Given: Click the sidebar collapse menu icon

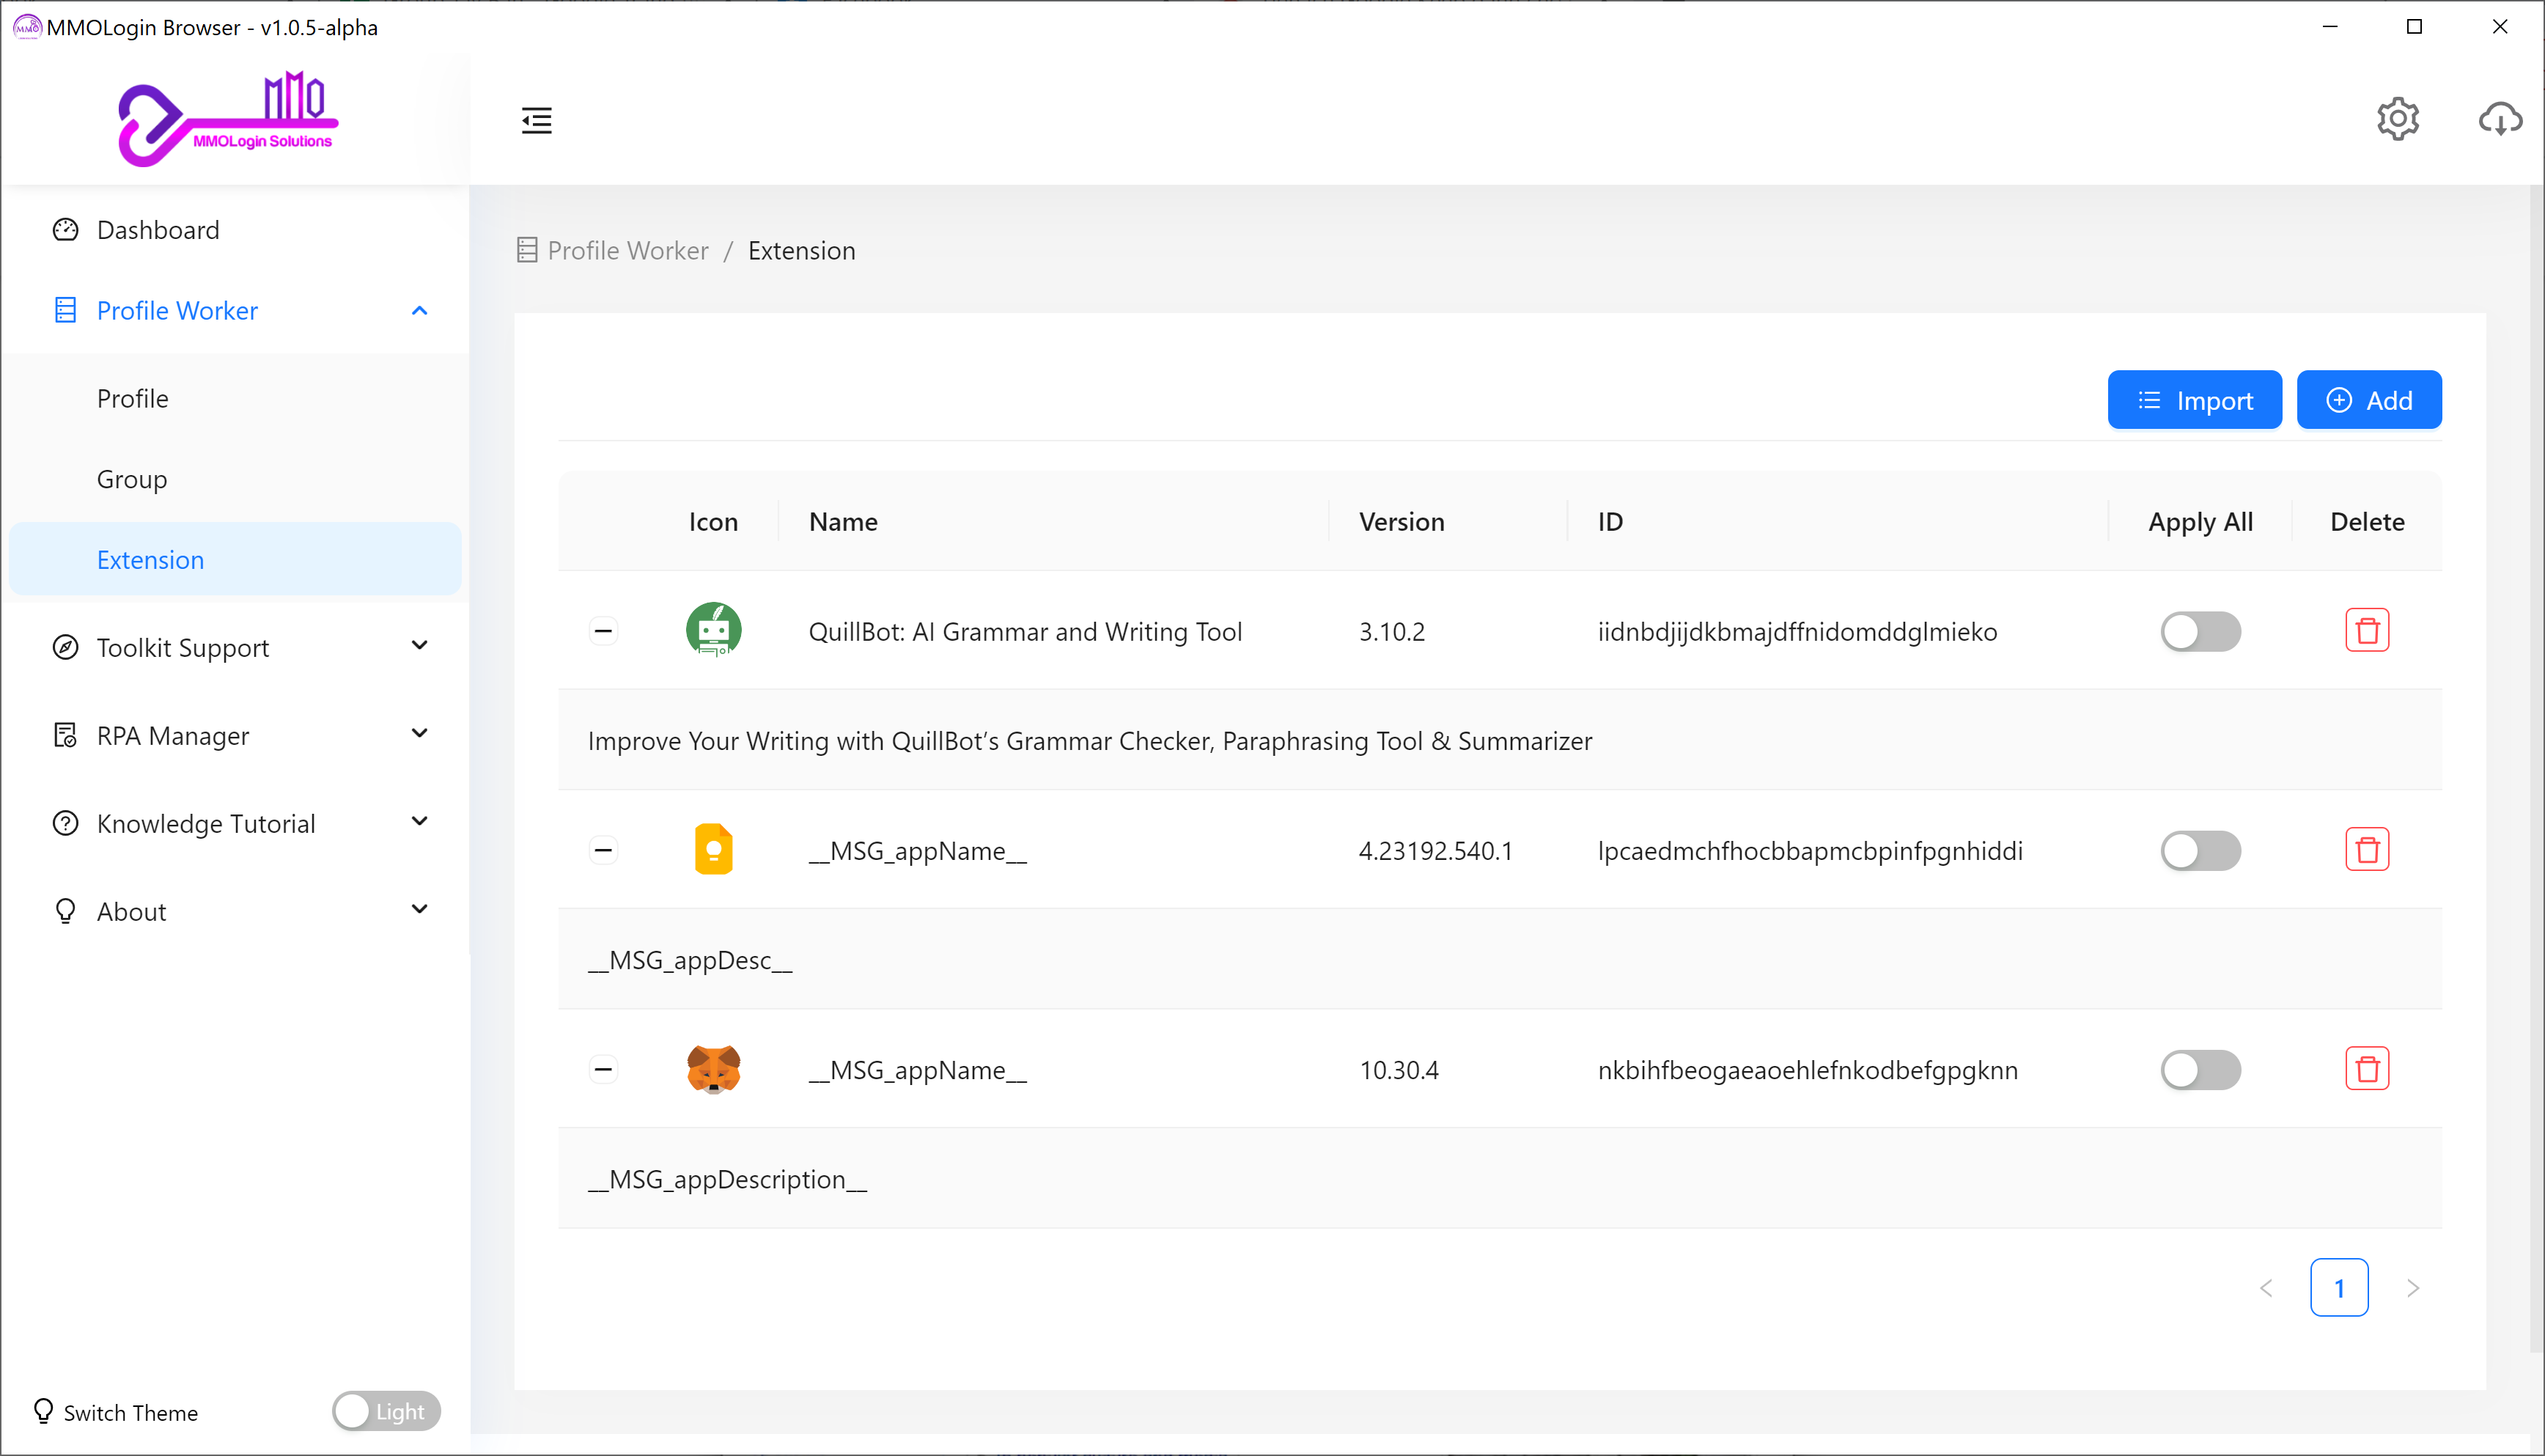Looking at the screenshot, I should (537, 120).
